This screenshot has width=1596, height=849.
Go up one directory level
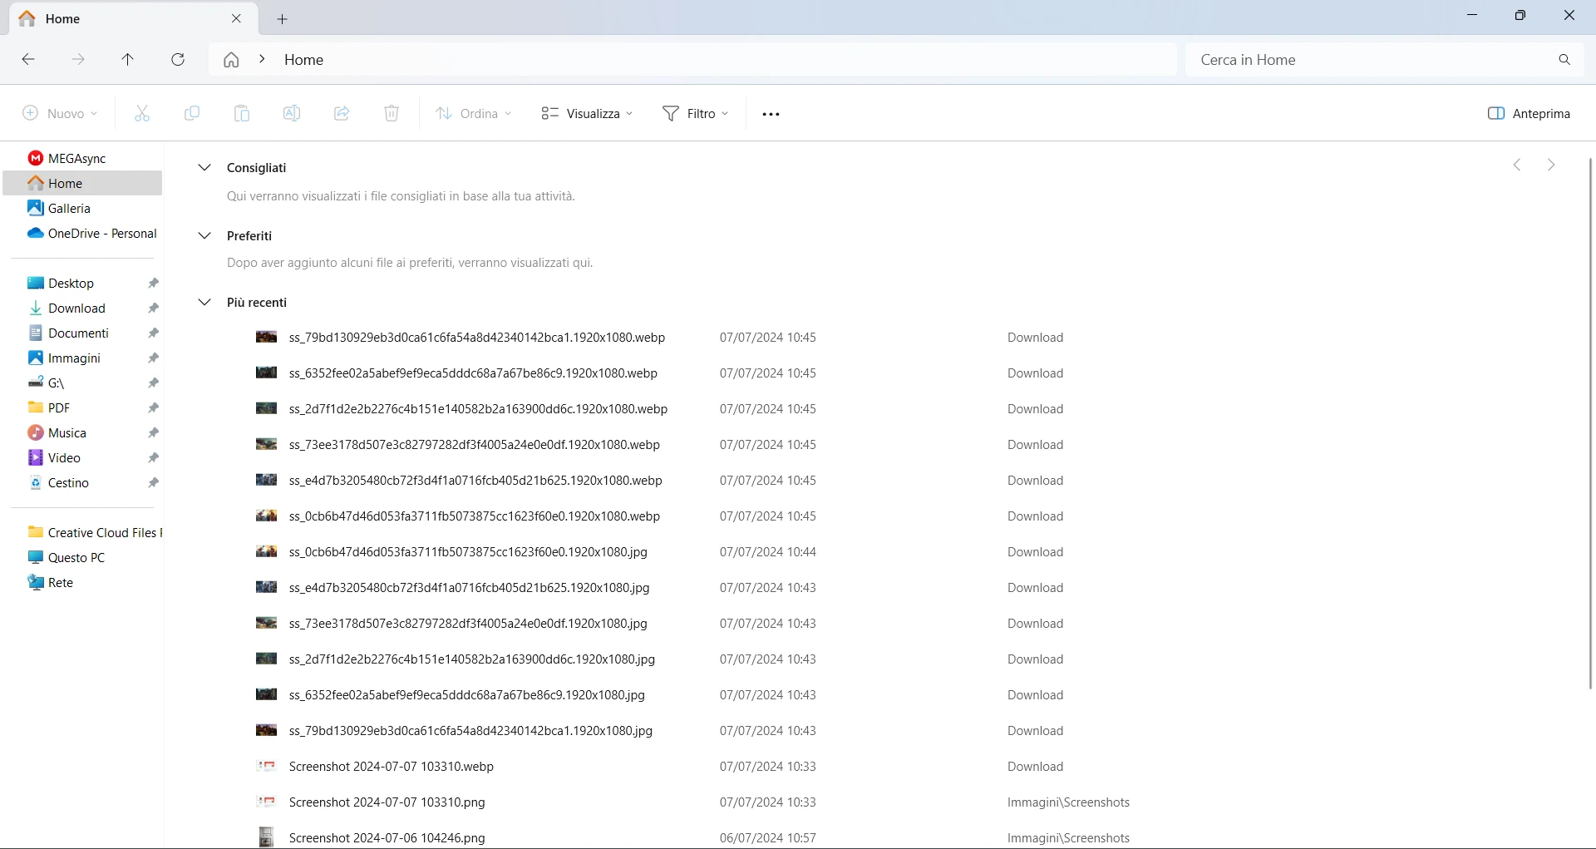(x=127, y=60)
